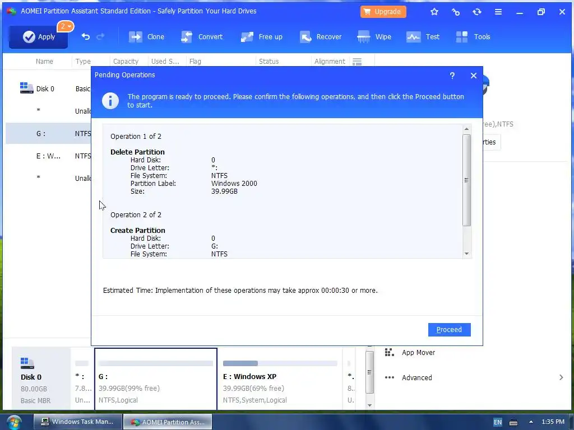Open the Recover tool
574x430 pixels.
pyautogui.click(x=320, y=37)
